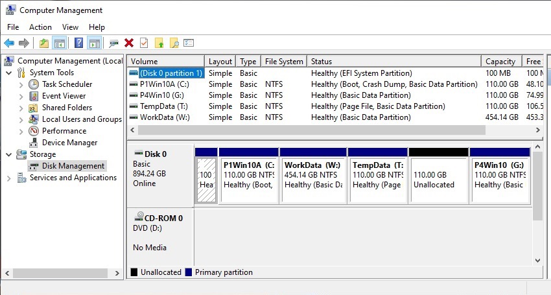
Task: Toggle Show/Hide Action Pane toolbar icon
Action: [95, 43]
